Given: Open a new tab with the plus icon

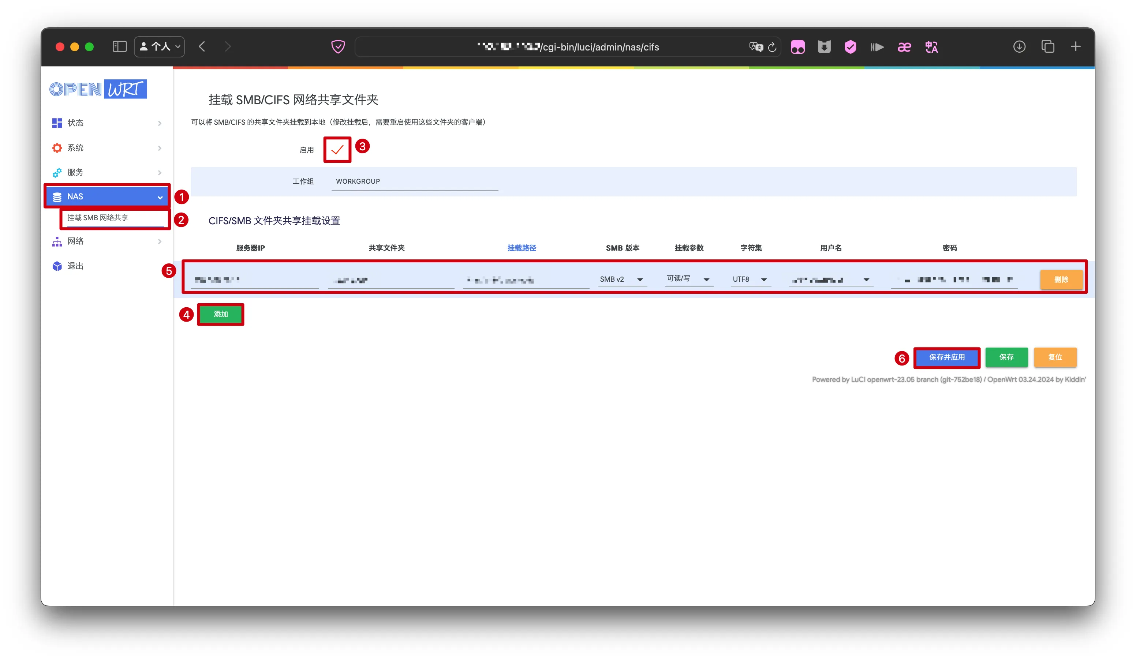Looking at the screenshot, I should (1076, 46).
